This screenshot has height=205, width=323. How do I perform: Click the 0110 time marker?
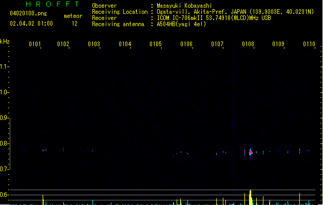tap(309, 44)
